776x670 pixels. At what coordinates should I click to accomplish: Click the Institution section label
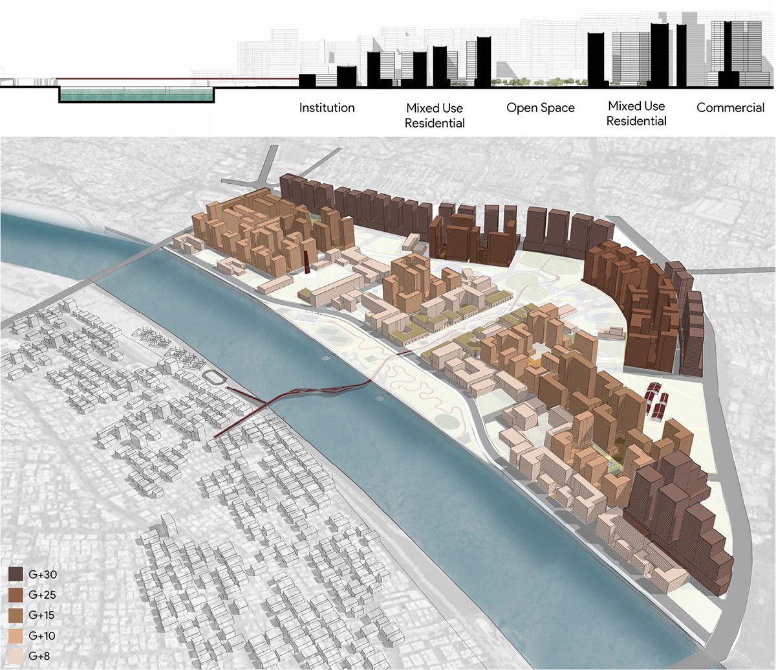pyautogui.click(x=327, y=107)
